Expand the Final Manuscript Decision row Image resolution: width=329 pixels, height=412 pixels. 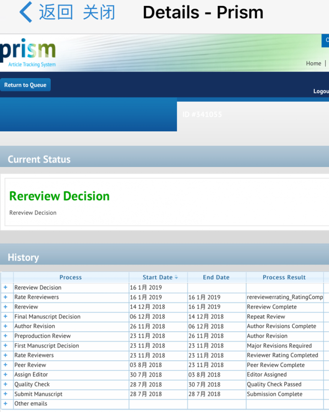pyautogui.click(x=5, y=316)
